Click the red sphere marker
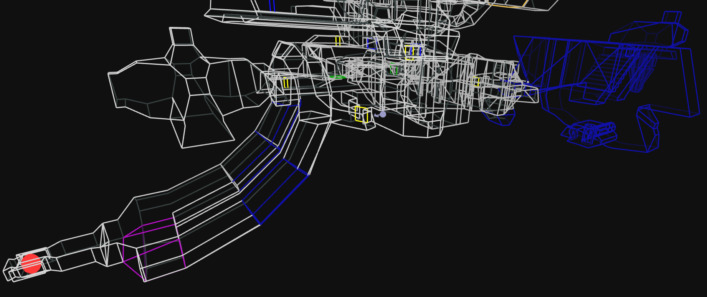 (x=31, y=264)
